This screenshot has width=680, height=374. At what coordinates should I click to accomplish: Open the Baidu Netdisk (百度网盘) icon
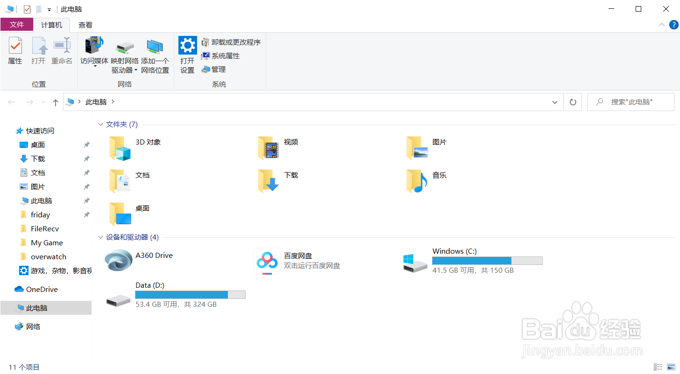click(x=267, y=261)
